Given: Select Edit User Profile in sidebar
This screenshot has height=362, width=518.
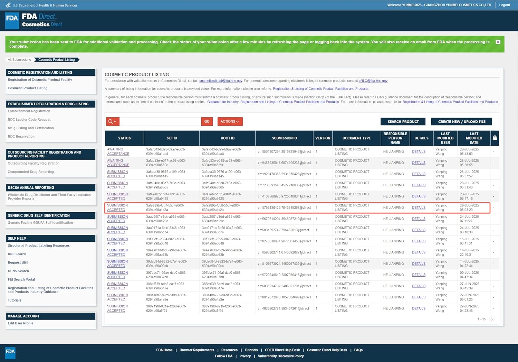Looking at the screenshot, I should click(x=20, y=323).
